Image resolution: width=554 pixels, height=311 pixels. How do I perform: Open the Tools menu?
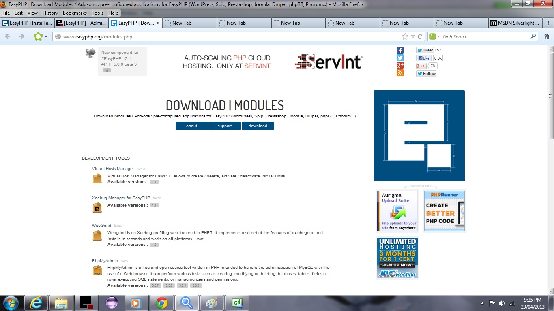point(97,13)
